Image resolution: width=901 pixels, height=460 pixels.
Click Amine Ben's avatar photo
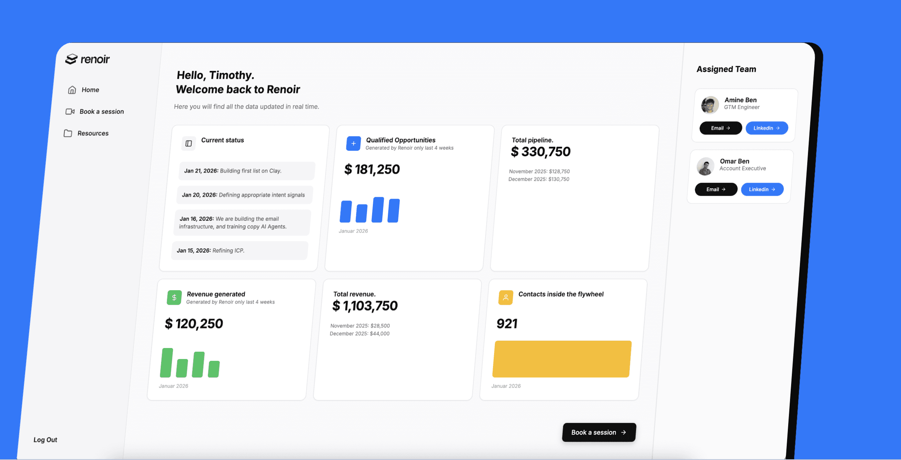[710, 105]
